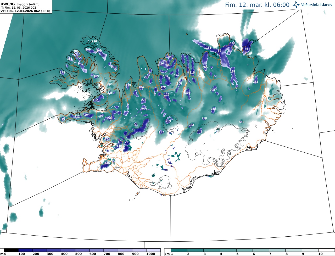Click the visibility value 206 on map
Viewport: 335px width, 256px height.
(x=179, y=84)
